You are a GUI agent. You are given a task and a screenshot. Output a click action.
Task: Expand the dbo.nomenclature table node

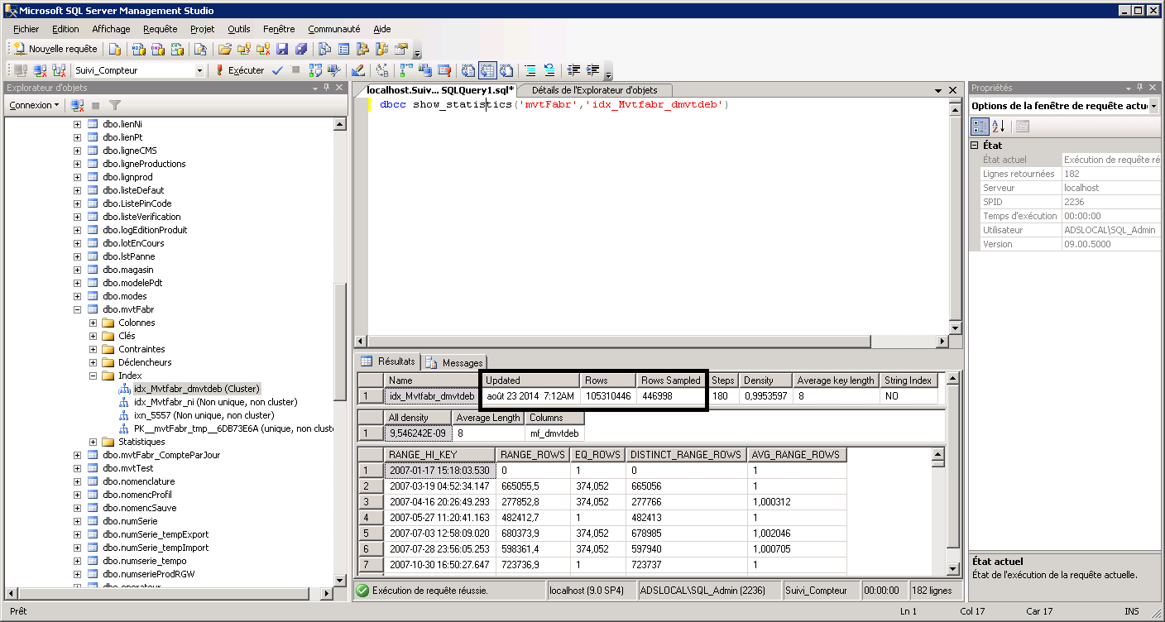click(x=77, y=481)
